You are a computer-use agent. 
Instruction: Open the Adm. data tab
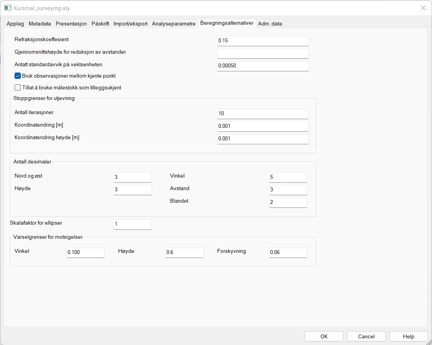pyautogui.click(x=270, y=24)
